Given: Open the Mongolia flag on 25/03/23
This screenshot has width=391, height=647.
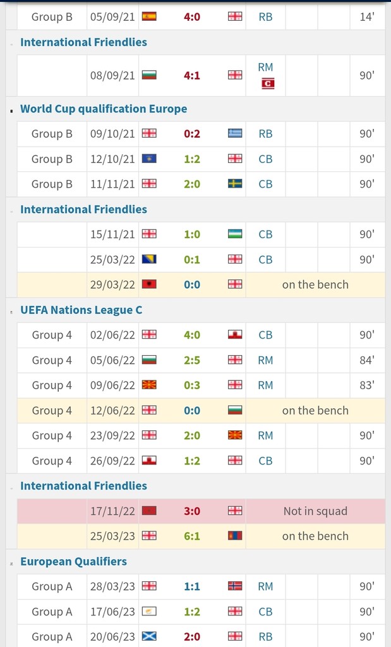Looking at the screenshot, I should (235, 536).
